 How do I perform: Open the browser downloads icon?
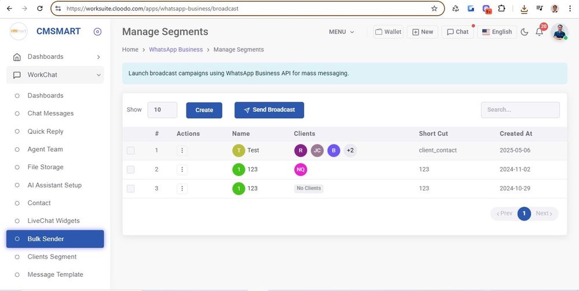(524, 9)
